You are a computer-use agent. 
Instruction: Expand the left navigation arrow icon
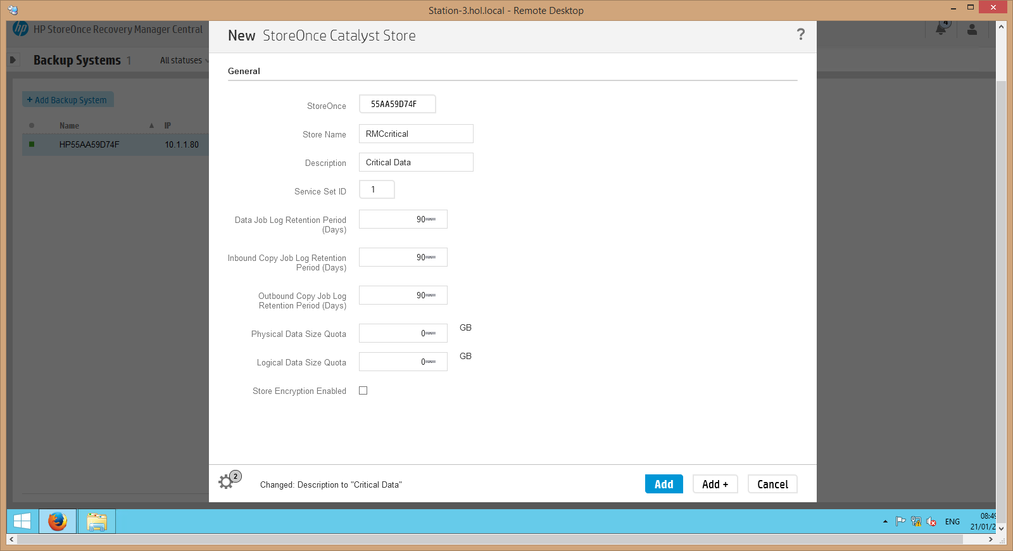pyautogui.click(x=12, y=60)
